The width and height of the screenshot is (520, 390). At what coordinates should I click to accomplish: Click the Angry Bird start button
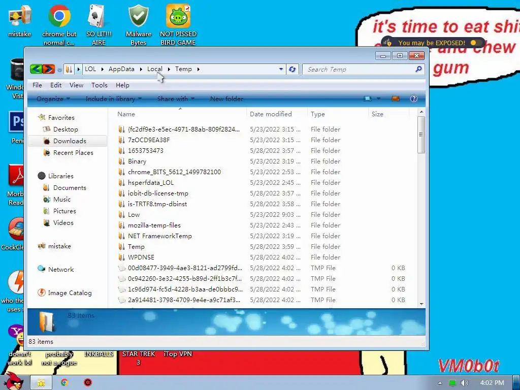point(13,382)
